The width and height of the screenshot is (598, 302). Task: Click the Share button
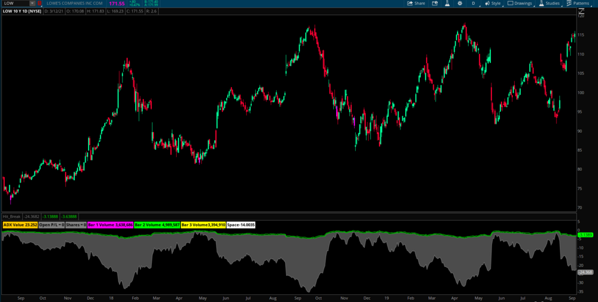[x=416, y=3]
